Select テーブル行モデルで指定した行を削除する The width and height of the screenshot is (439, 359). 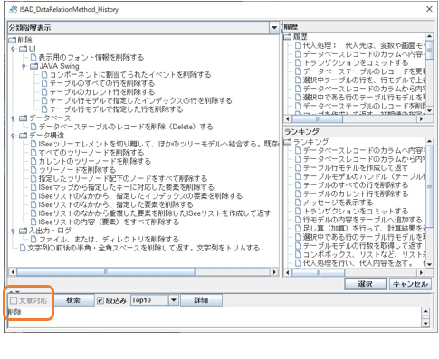point(117,109)
